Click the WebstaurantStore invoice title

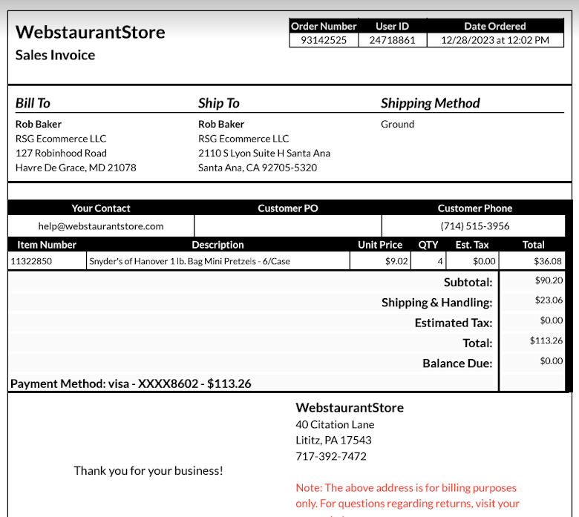(x=90, y=32)
